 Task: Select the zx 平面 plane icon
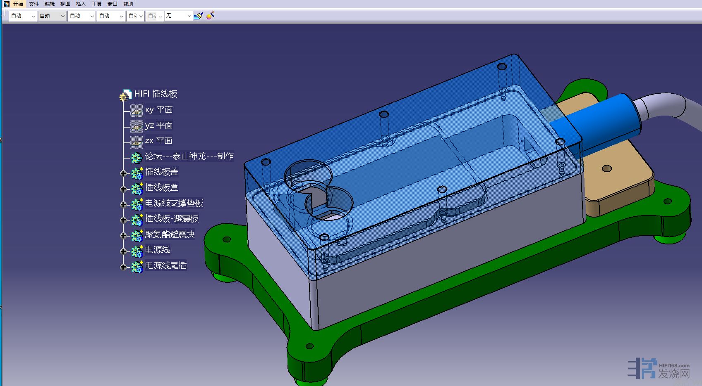136,141
